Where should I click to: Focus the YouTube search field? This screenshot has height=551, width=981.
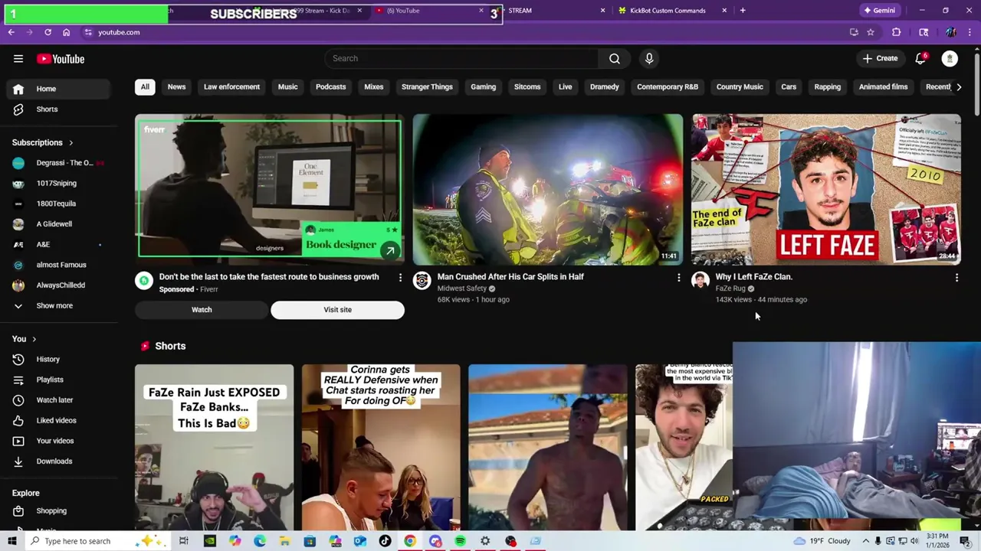[462, 58]
